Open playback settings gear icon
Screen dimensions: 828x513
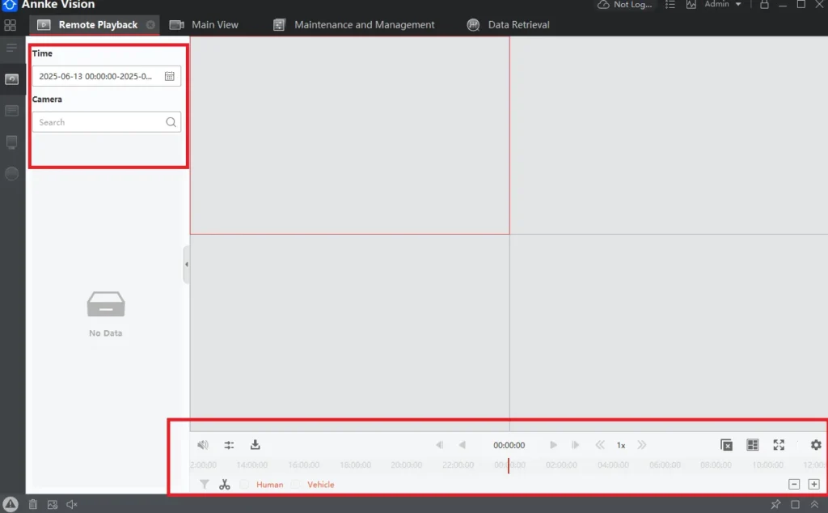tap(816, 445)
